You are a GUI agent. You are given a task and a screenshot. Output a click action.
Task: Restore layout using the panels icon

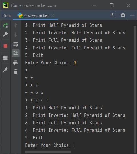5,58
